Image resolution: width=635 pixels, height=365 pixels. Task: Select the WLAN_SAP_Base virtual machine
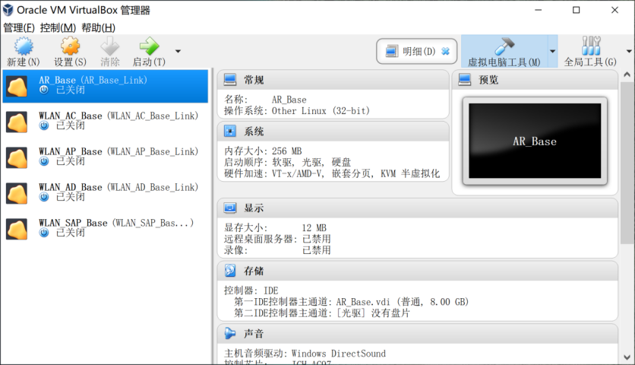coord(106,229)
